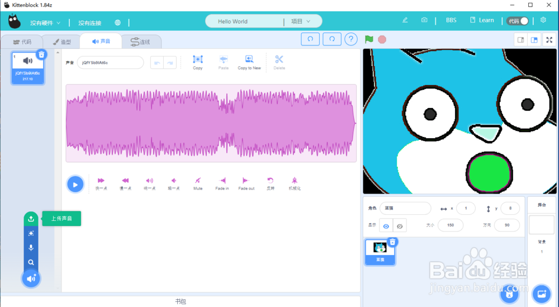Click the upload sound icon
The width and height of the screenshot is (559, 307).
(31, 219)
